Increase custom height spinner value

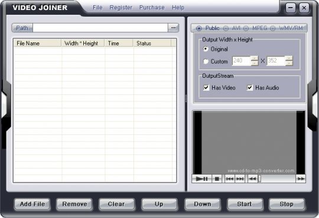point(289,58)
